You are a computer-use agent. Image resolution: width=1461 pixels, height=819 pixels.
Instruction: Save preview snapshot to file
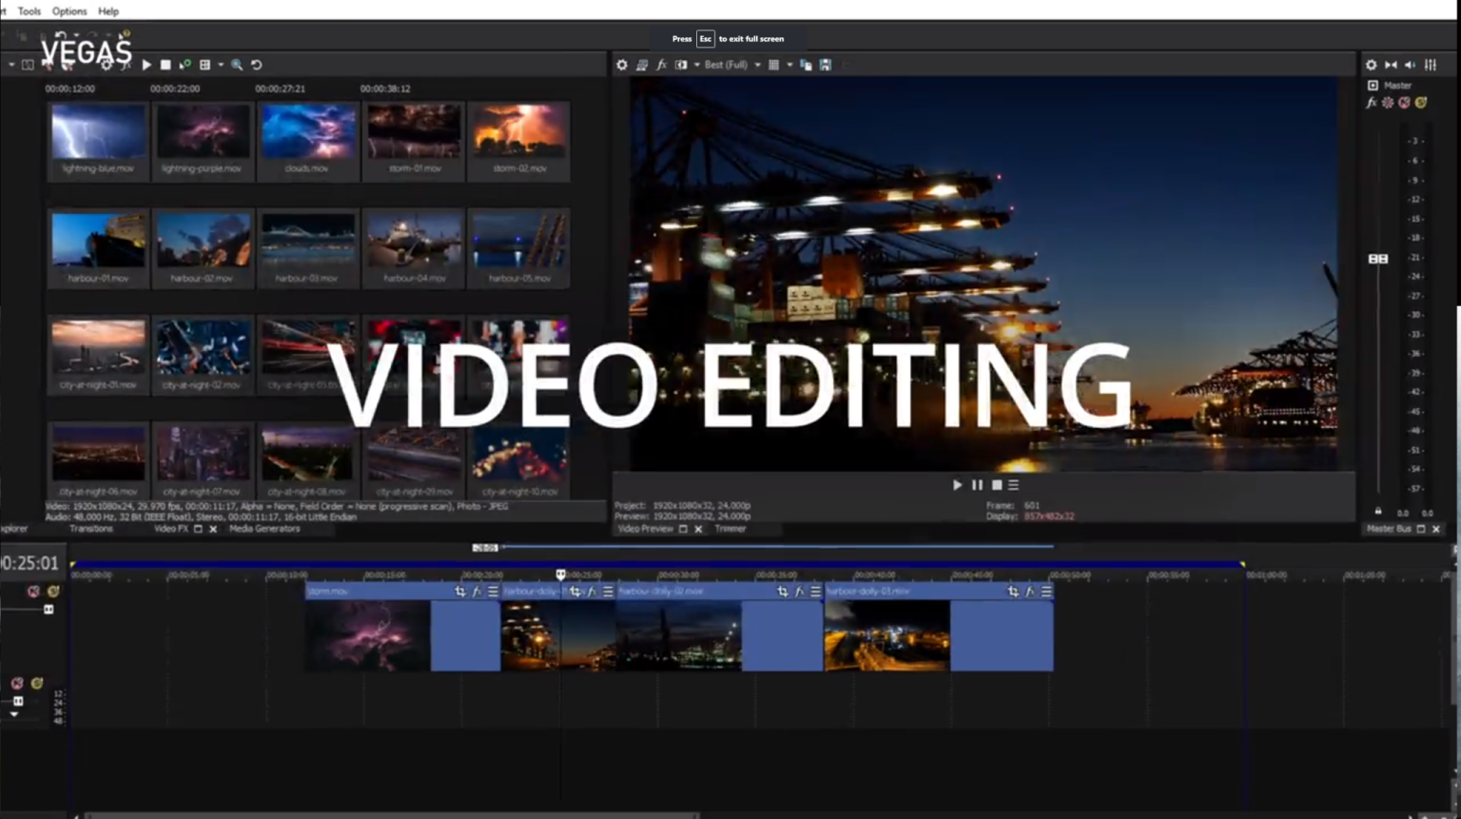826,65
